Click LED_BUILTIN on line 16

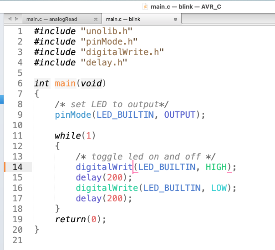point(172,188)
